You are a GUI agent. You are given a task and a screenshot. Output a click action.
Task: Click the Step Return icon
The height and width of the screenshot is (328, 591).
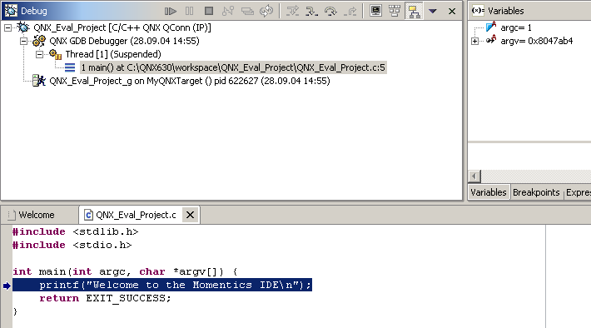(350, 12)
